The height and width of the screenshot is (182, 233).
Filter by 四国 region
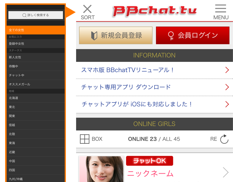[36, 170]
